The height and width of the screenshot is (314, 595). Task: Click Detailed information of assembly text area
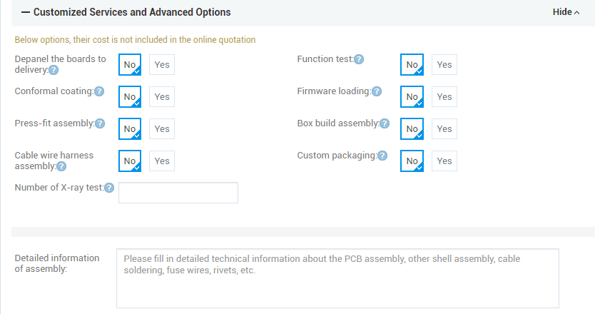click(337, 278)
